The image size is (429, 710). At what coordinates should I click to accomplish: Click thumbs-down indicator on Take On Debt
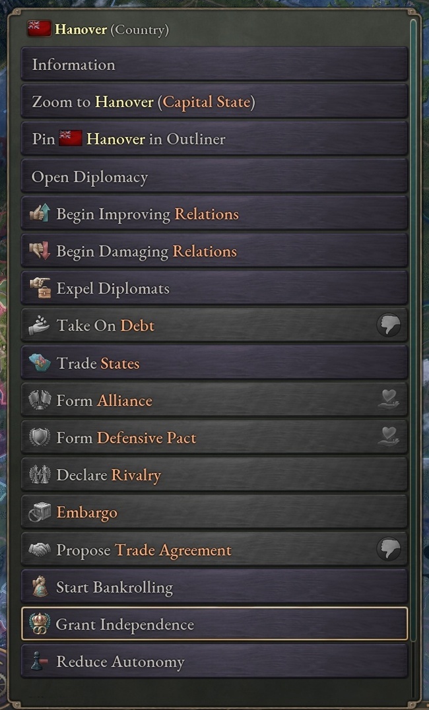[x=389, y=325]
